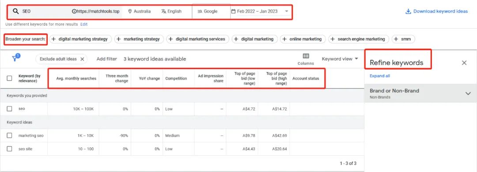Add the 'smm' suggestion chip
Image resolution: width=477 pixels, height=172 pixels.
click(x=403, y=39)
